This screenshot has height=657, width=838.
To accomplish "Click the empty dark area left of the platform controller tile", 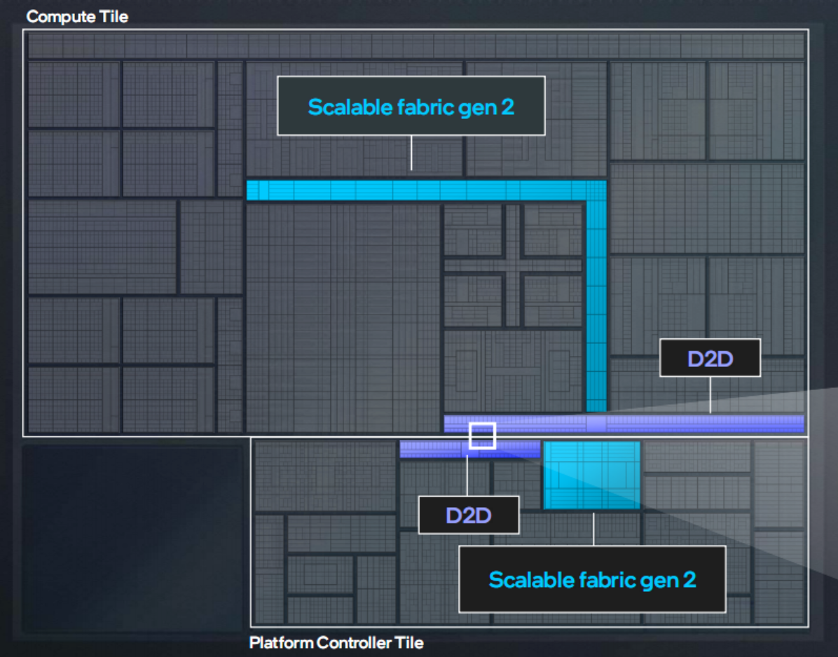I will coord(132,539).
